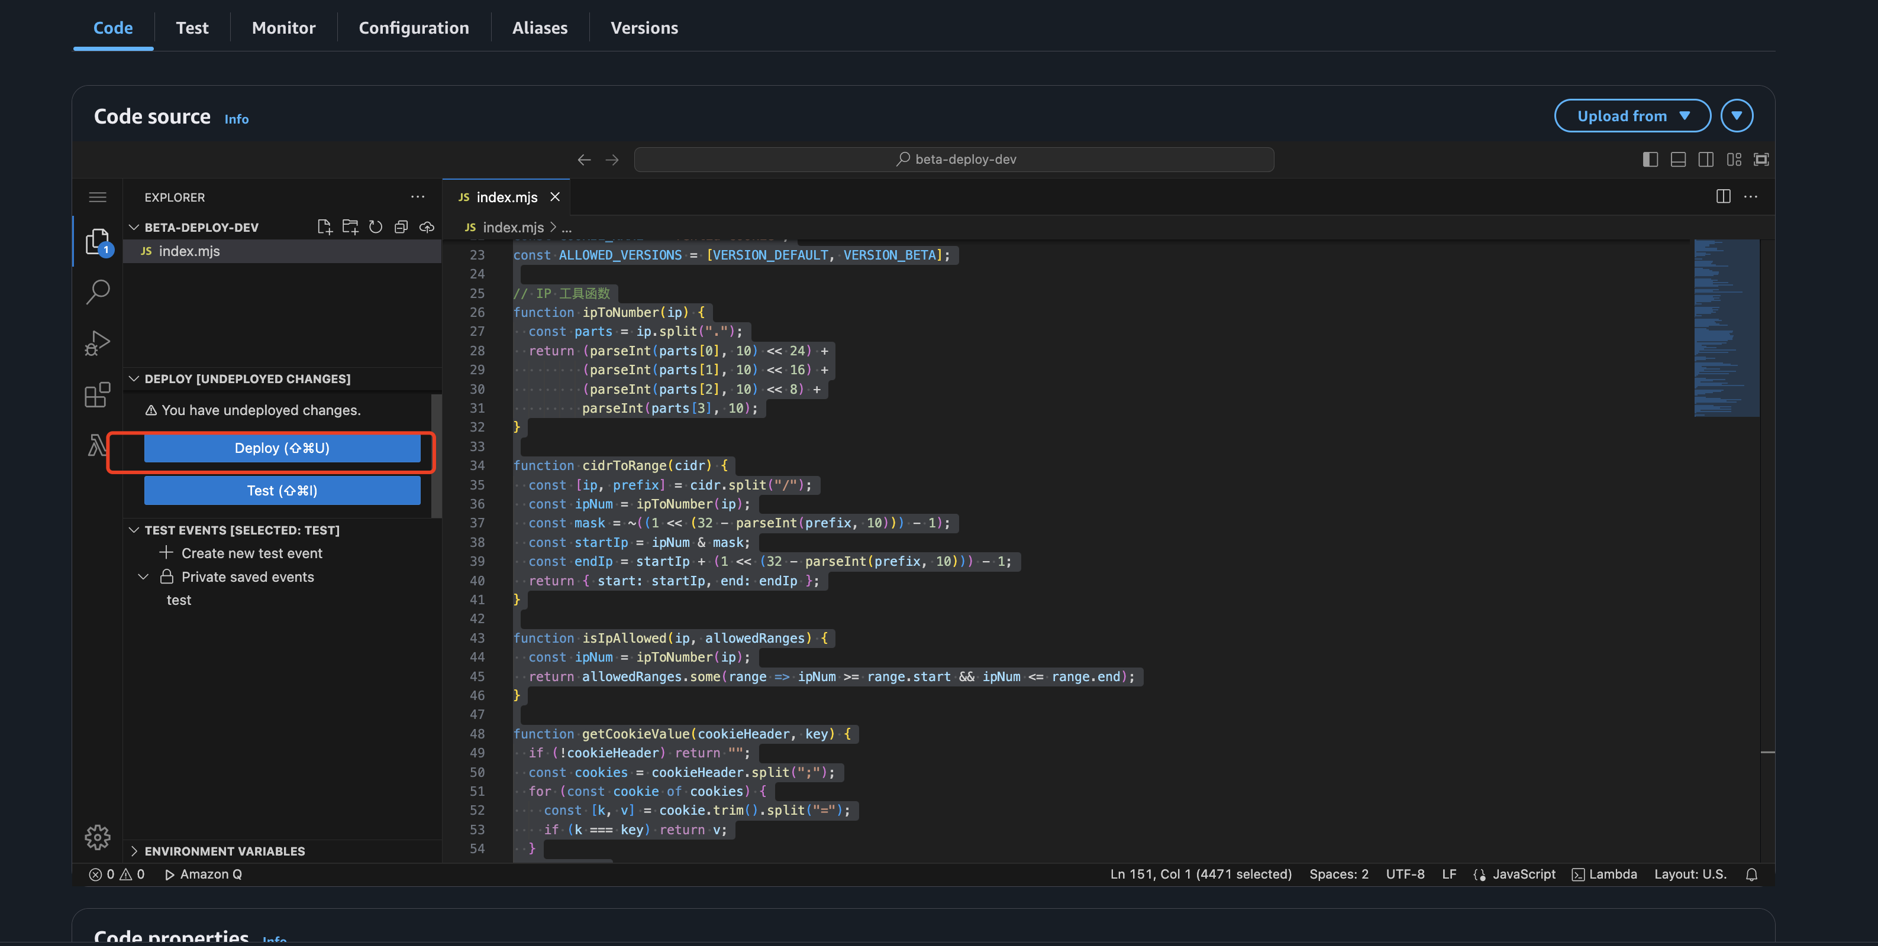
Task: Collapse the Private saved events node
Action: point(144,577)
